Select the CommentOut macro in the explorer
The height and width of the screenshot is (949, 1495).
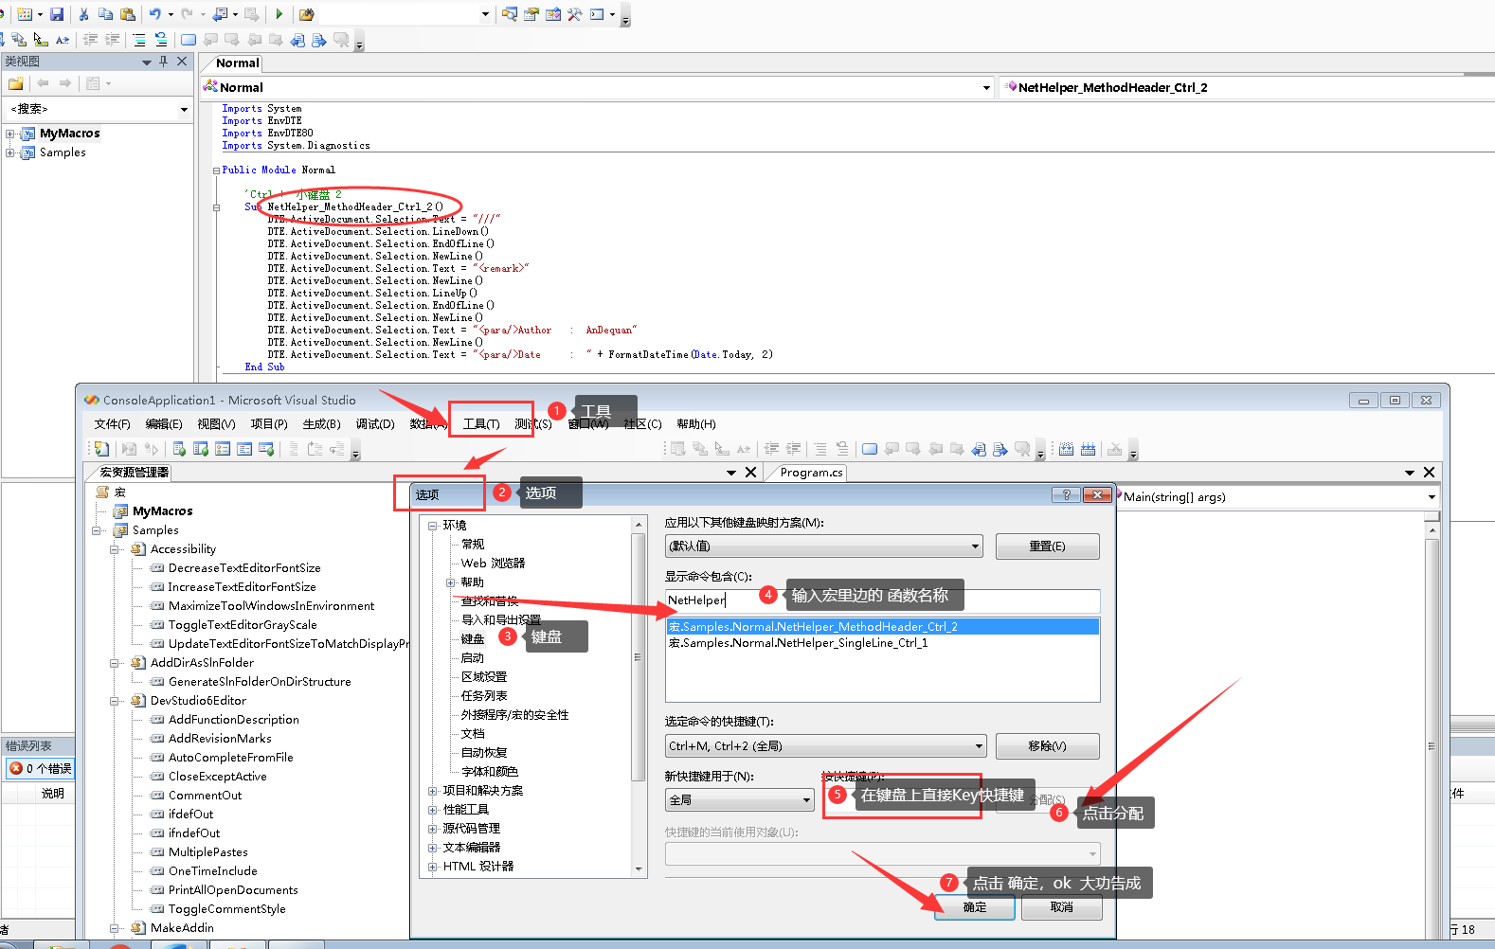point(205,796)
